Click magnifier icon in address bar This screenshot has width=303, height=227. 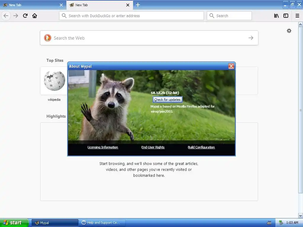pos(64,16)
